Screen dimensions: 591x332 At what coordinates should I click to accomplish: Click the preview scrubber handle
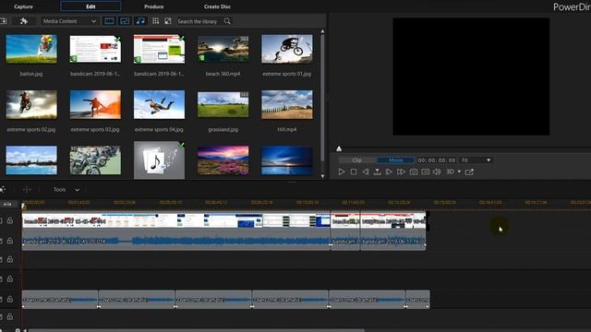pyautogui.click(x=339, y=148)
